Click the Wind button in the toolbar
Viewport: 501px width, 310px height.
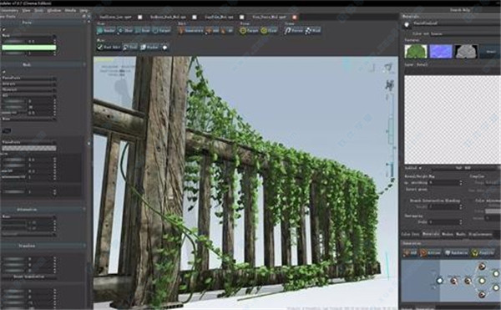[x=313, y=30]
